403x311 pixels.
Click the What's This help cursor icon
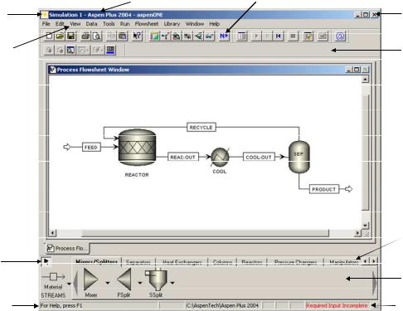click(x=137, y=36)
